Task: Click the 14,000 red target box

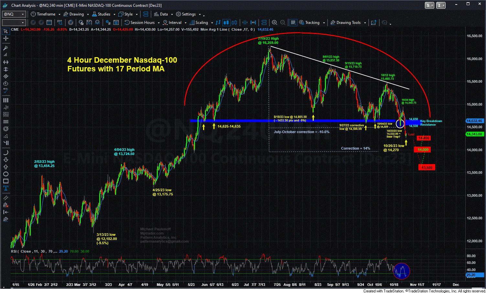Action: pos(423,150)
